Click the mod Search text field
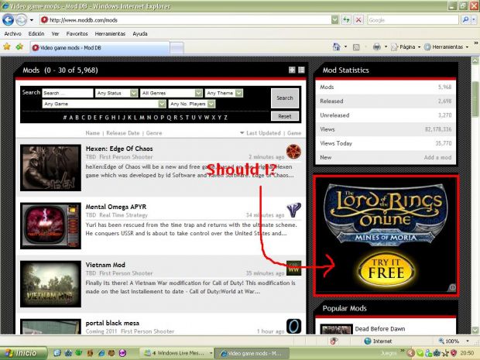 pyautogui.click(x=67, y=93)
